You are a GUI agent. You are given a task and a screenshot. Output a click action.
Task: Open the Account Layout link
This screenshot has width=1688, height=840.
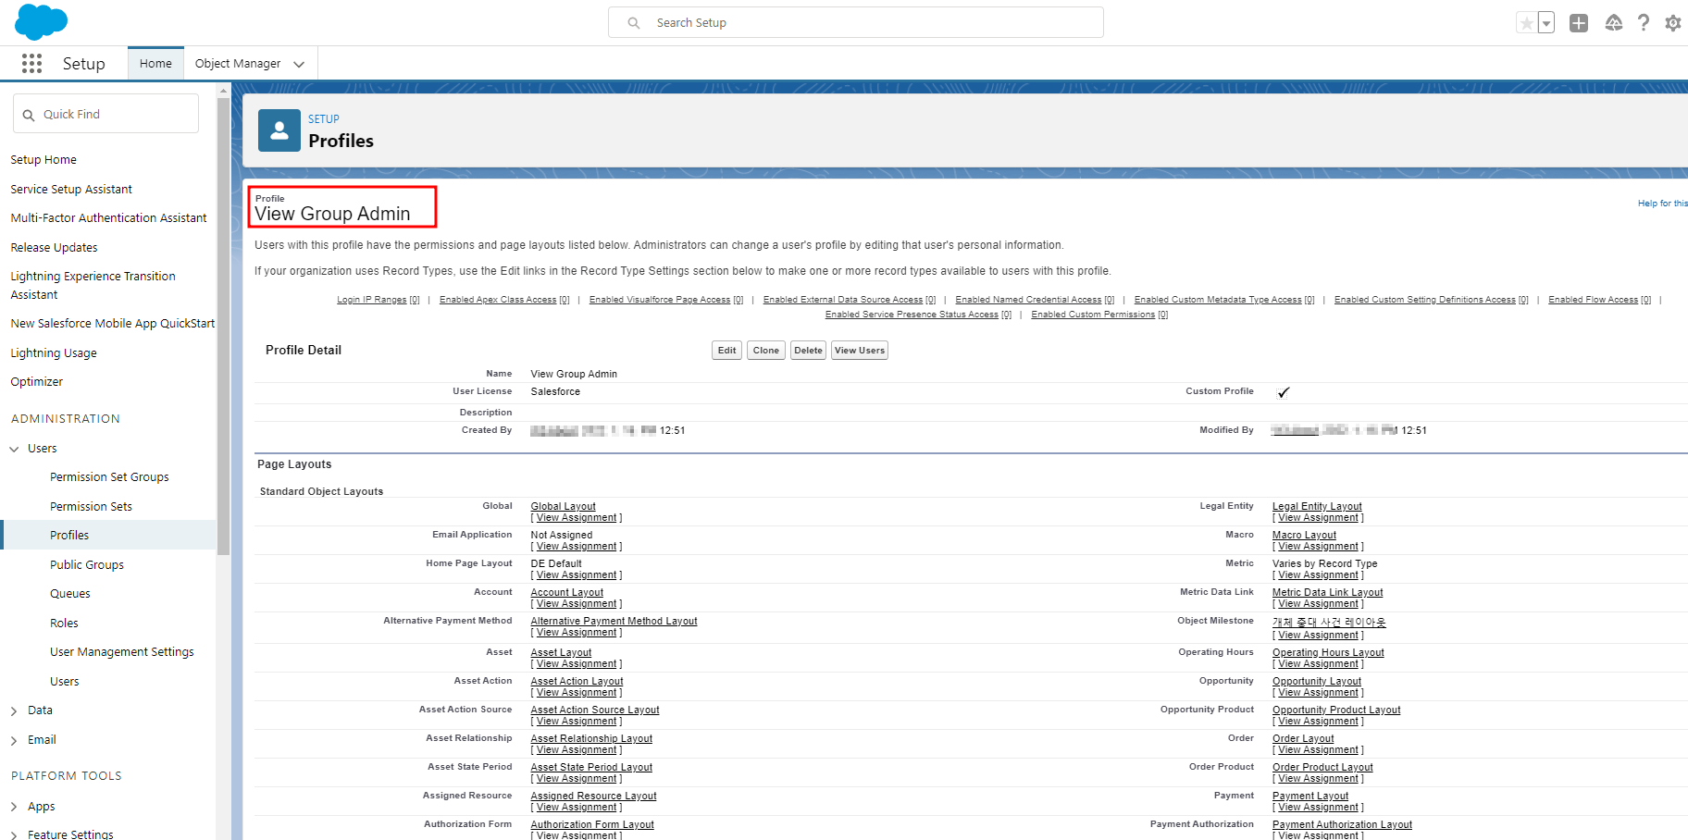tap(566, 592)
